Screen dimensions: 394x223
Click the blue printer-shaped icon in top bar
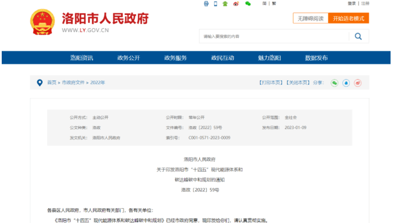(x=206, y=3)
